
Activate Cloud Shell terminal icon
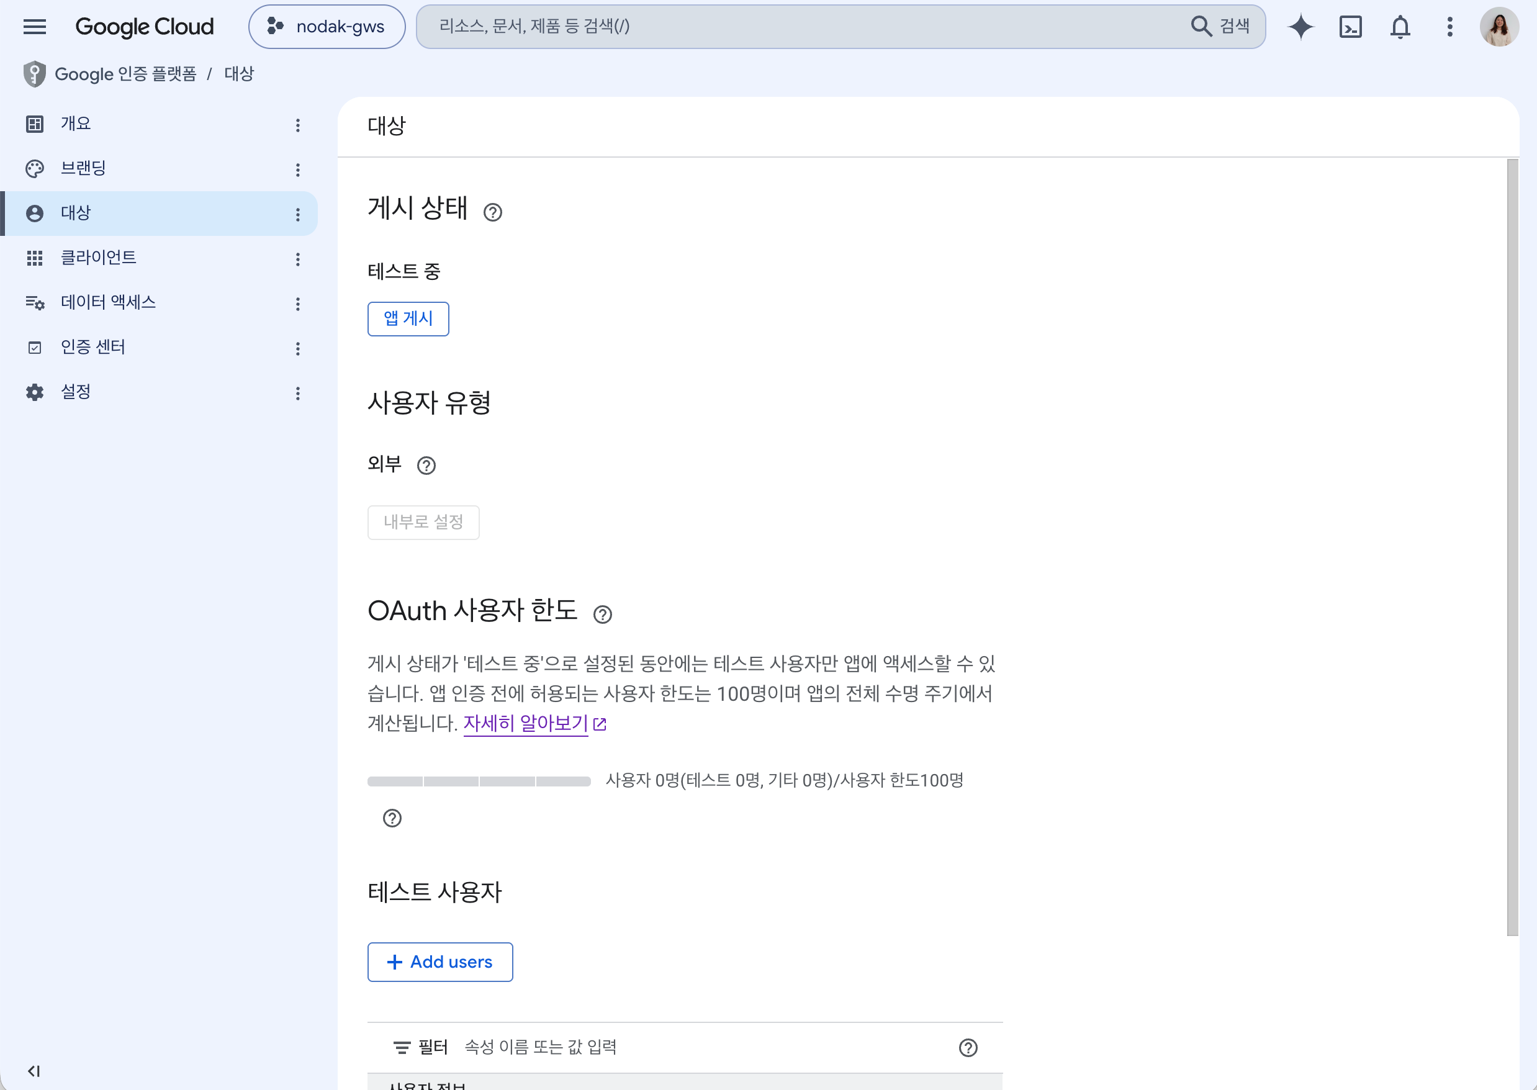1350,27
